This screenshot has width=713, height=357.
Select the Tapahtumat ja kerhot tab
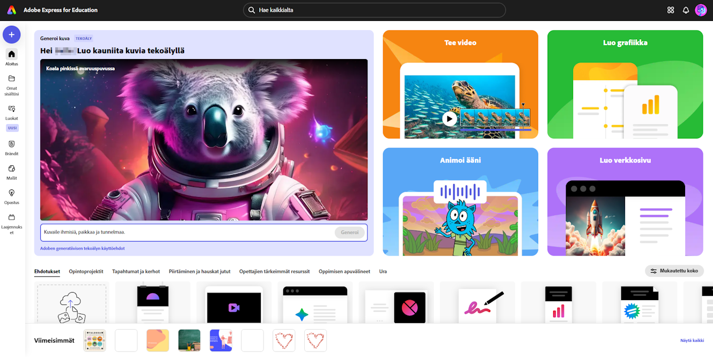136,272
